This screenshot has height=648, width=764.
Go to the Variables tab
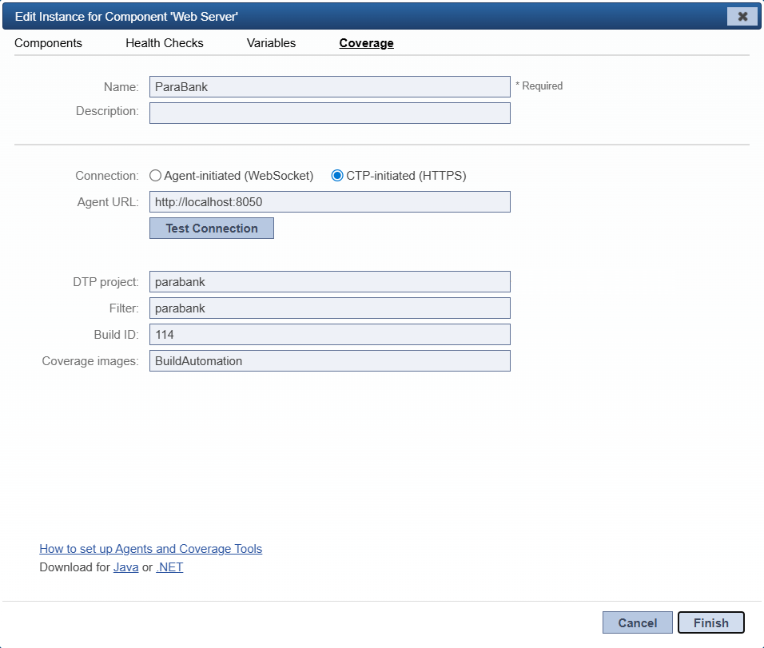pyautogui.click(x=271, y=43)
